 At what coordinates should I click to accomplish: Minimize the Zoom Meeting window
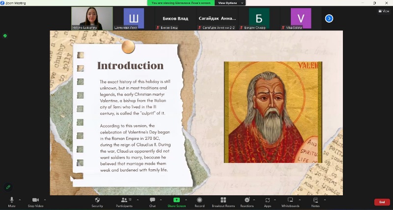(363, 3)
